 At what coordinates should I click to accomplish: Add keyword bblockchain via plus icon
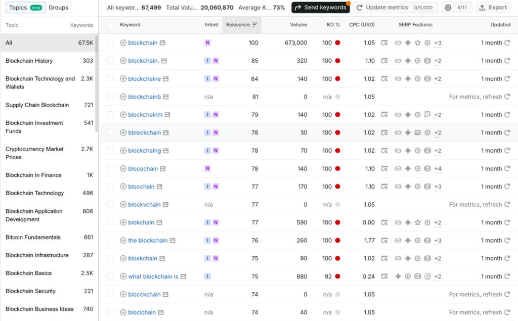pos(123,132)
